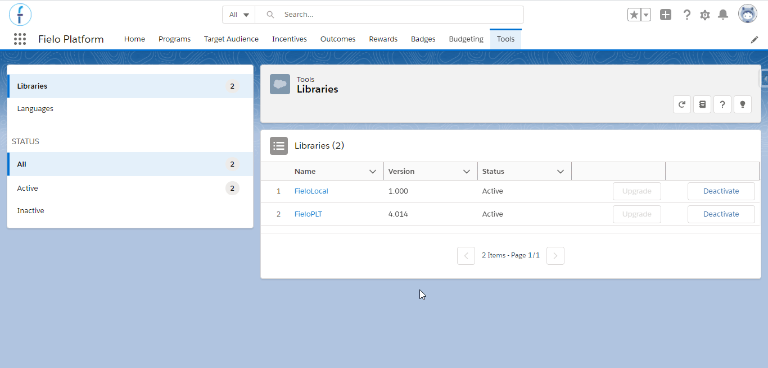Click the documentation book icon
Image resolution: width=768 pixels, height=368 pixels.
coord(702,104)
